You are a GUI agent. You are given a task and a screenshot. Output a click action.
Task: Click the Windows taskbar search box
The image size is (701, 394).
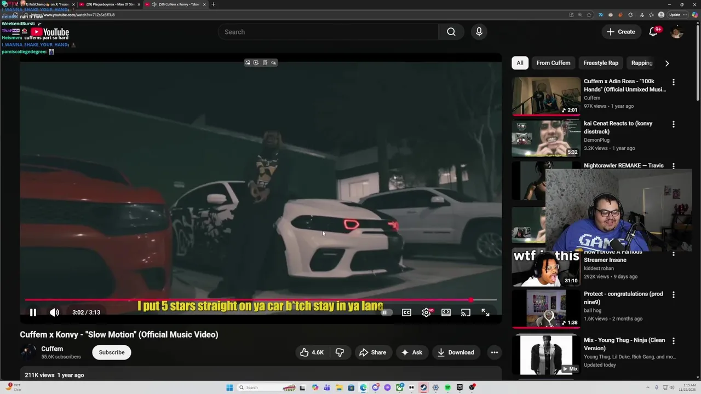click(x=267, y=387)
